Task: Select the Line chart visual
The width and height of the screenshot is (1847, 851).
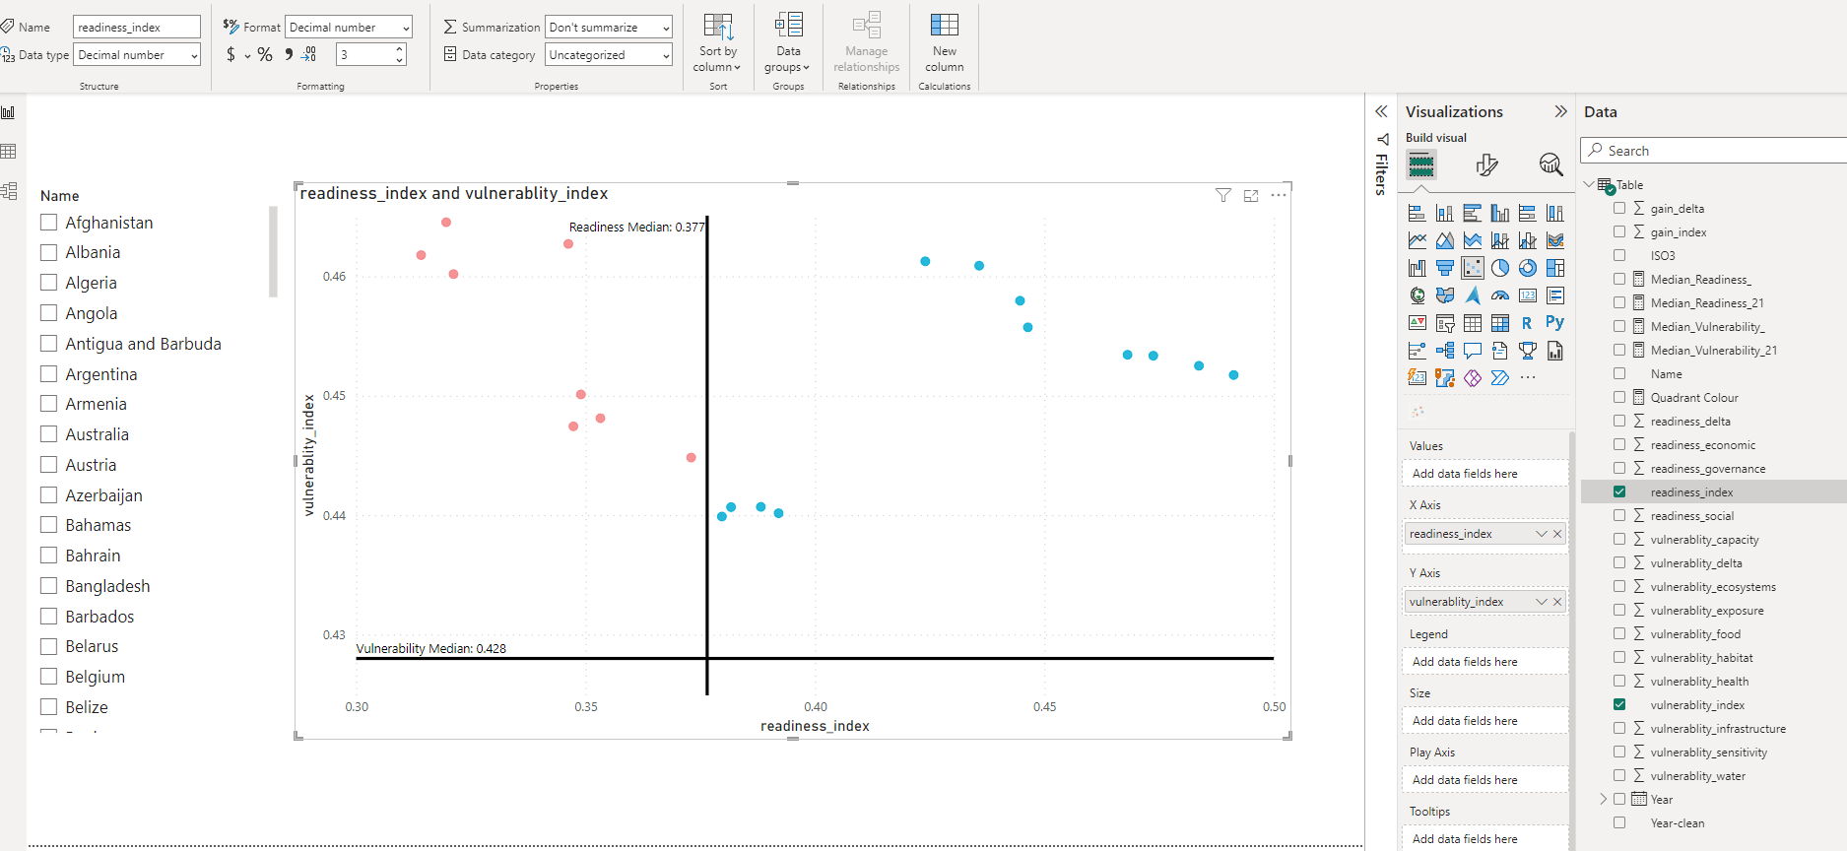Action: click(1418, 240)
